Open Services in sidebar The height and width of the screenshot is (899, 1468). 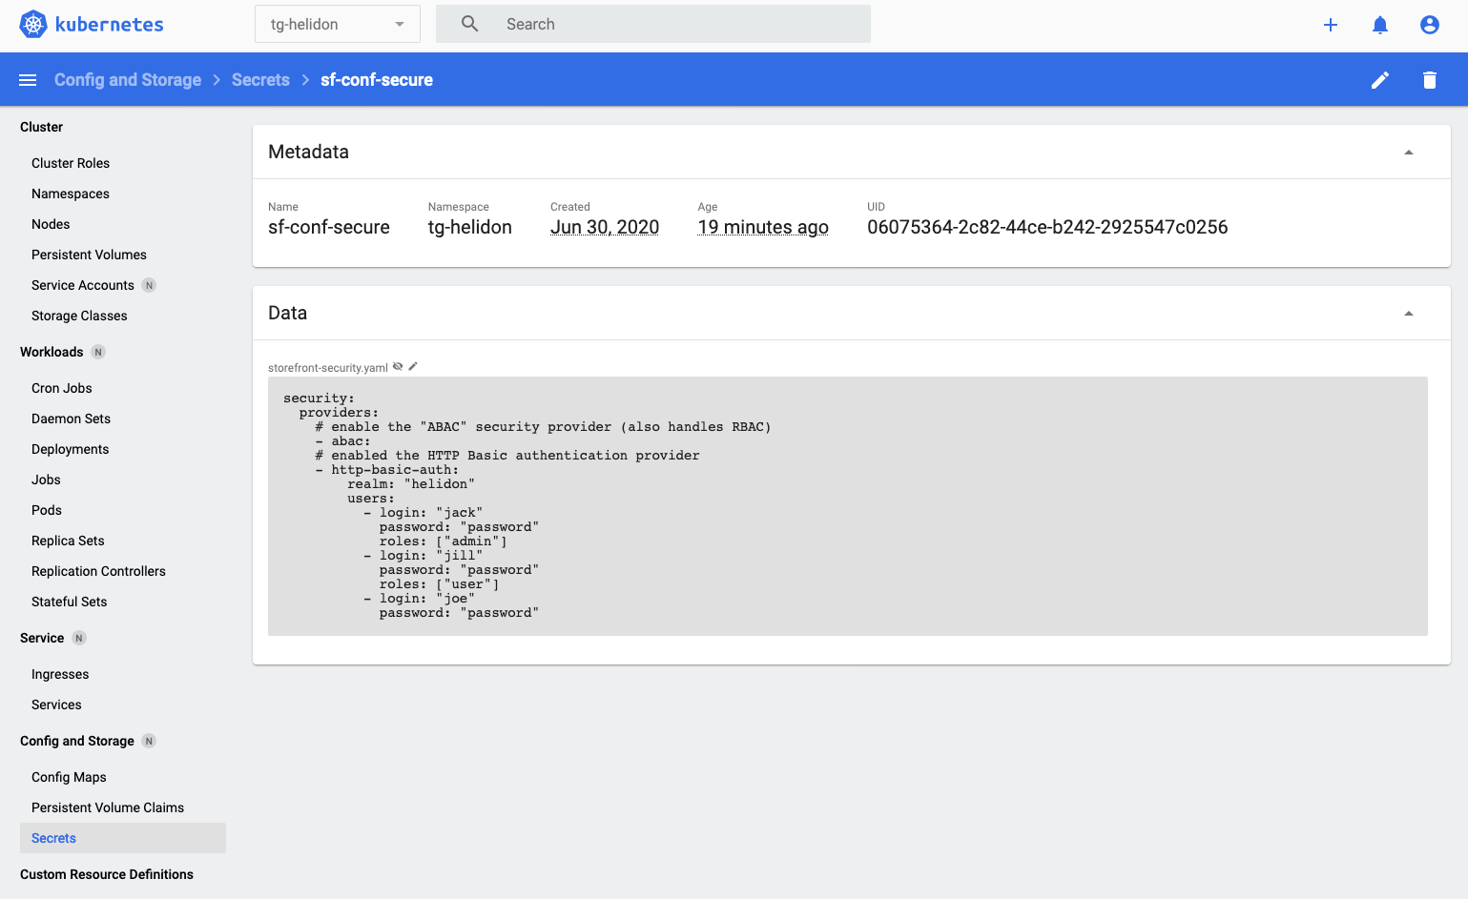coord(56,705)
